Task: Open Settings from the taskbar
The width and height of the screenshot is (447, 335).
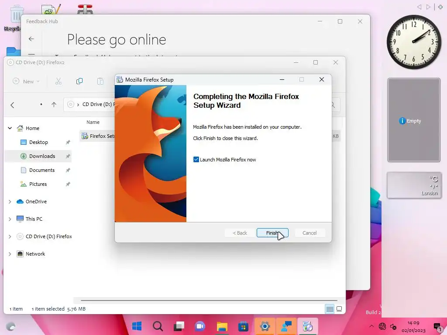Action: point(265,326)
